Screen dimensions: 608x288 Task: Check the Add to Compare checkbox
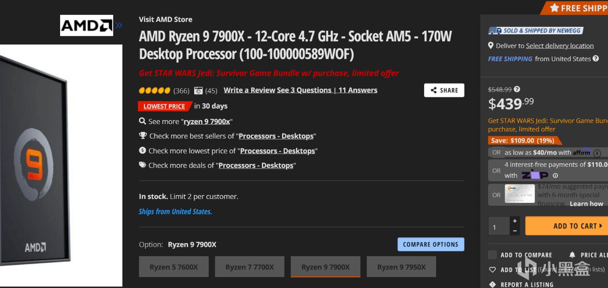click(492, 255)
